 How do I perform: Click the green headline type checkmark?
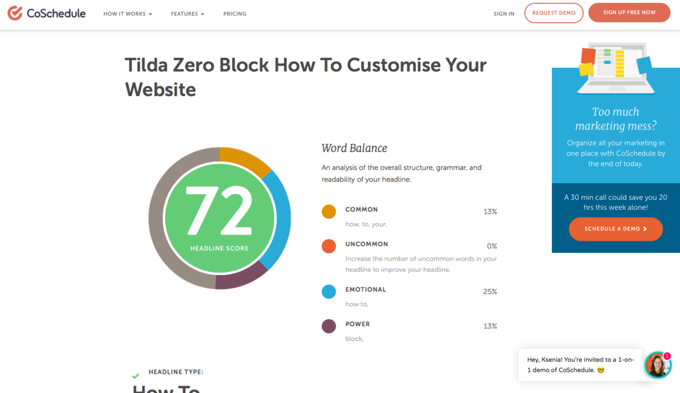click(135, 376)
